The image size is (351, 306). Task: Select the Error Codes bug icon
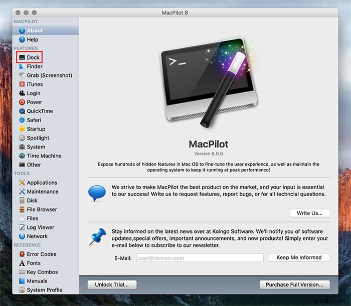[22, 254]
